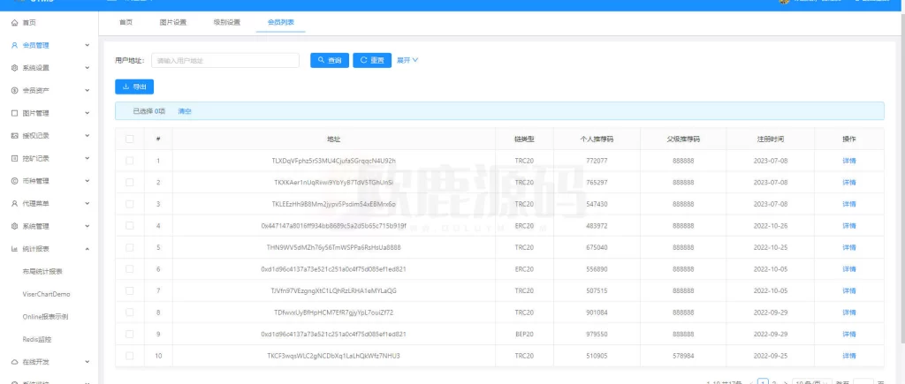Focus the 用户地址 input field
The height and width of the screenshot is (384, 905).
225,61
